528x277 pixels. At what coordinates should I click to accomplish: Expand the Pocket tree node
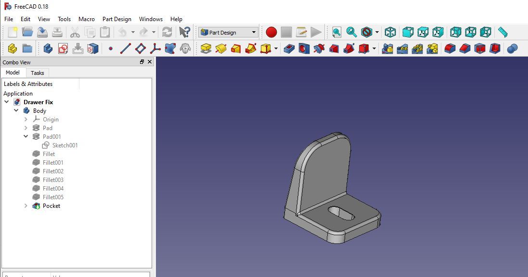[26, 205]
